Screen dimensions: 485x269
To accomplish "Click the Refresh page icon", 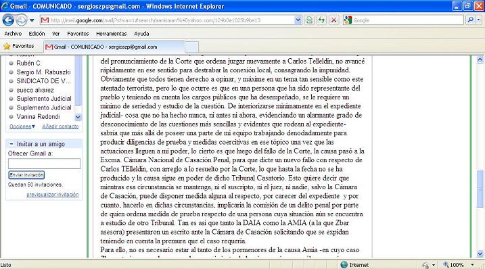I will (x=322, y=20).
